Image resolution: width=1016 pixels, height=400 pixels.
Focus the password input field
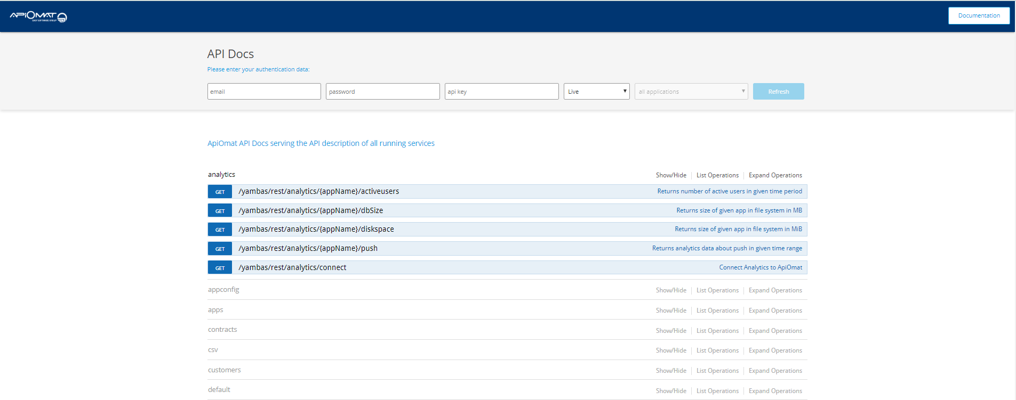coord(383,92)
